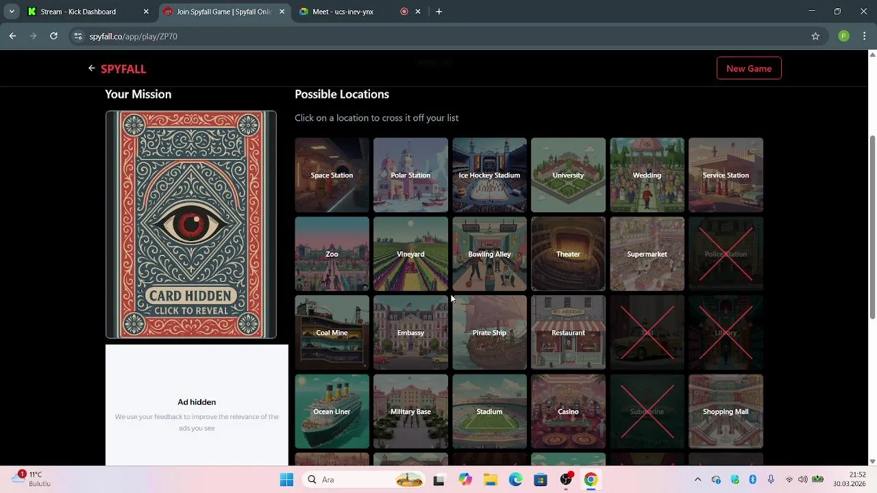Uncross the crossed-out Library location

click(x=726, y=333)
